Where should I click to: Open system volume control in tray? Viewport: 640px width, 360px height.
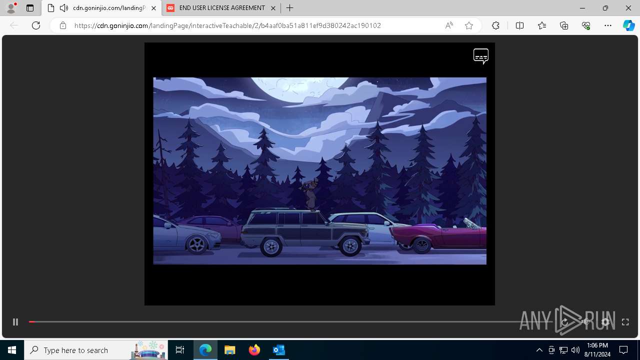coord(575,350)
